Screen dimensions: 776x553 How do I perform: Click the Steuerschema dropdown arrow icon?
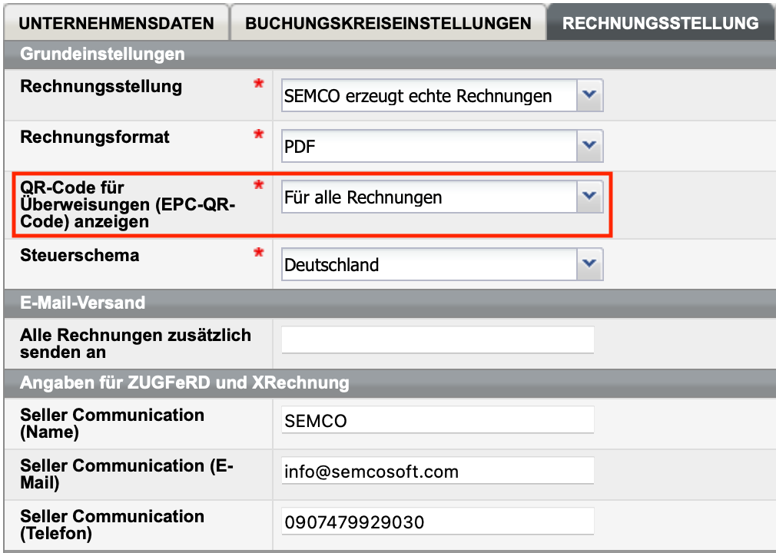pyautogui.click(x=589, y=264)
